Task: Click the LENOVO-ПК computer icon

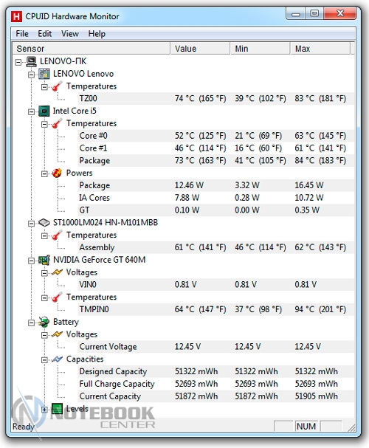Action: click(x=31, y=61)
